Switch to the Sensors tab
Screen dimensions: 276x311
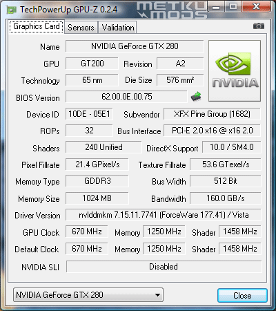click(x=81, y=28)
